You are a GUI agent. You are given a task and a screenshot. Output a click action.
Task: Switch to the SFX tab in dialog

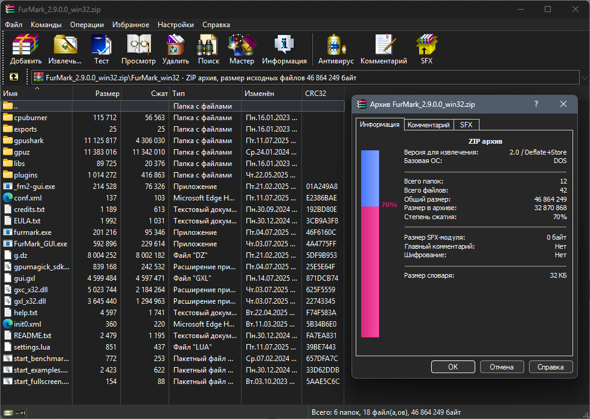(466, 125)
